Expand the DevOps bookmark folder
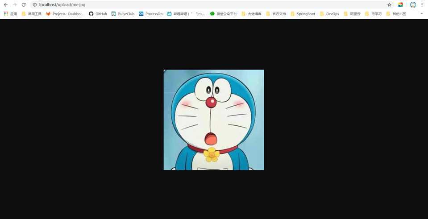Viewport: 428px width, 219px height. 329,14
